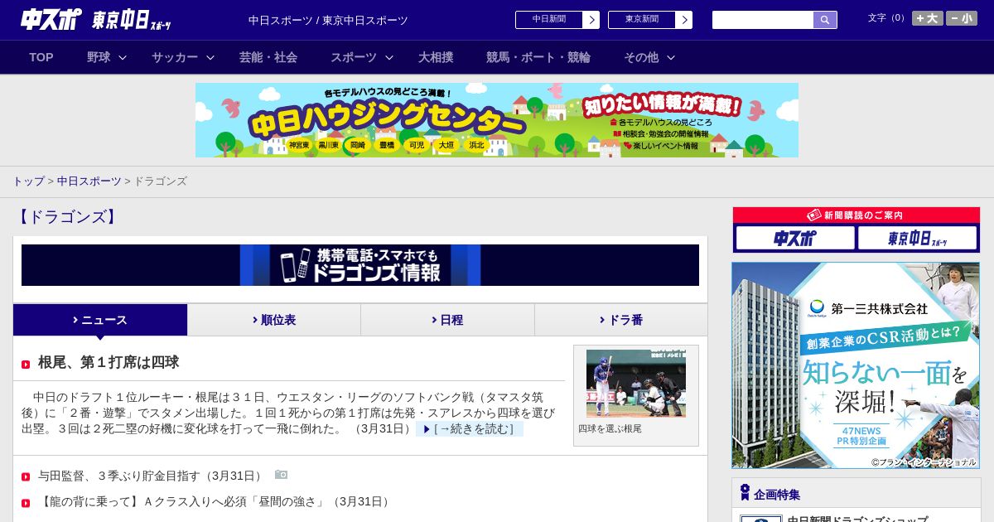Click the magnifier search button
The image size is (994, 522).
(825, 20)
